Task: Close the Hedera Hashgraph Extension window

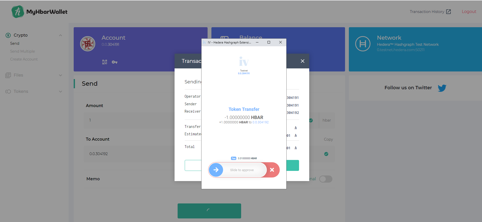Action: [281, 42]
